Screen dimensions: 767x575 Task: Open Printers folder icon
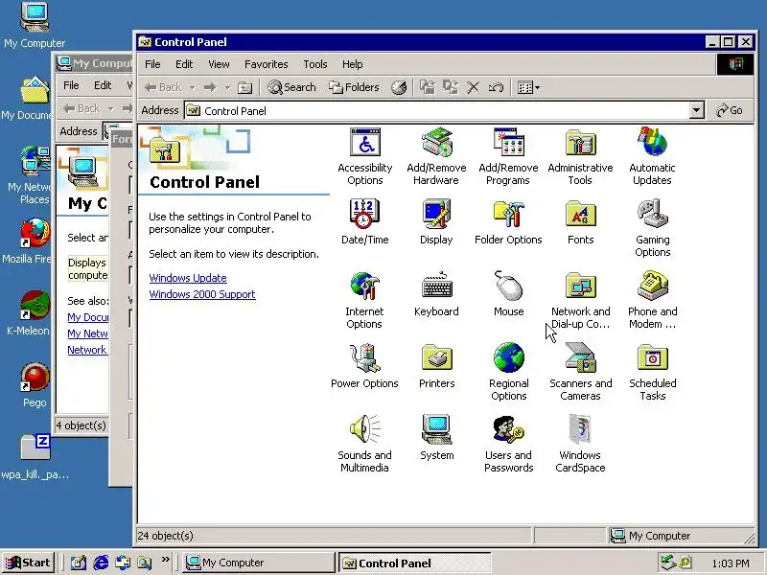(x=437, y=365)
